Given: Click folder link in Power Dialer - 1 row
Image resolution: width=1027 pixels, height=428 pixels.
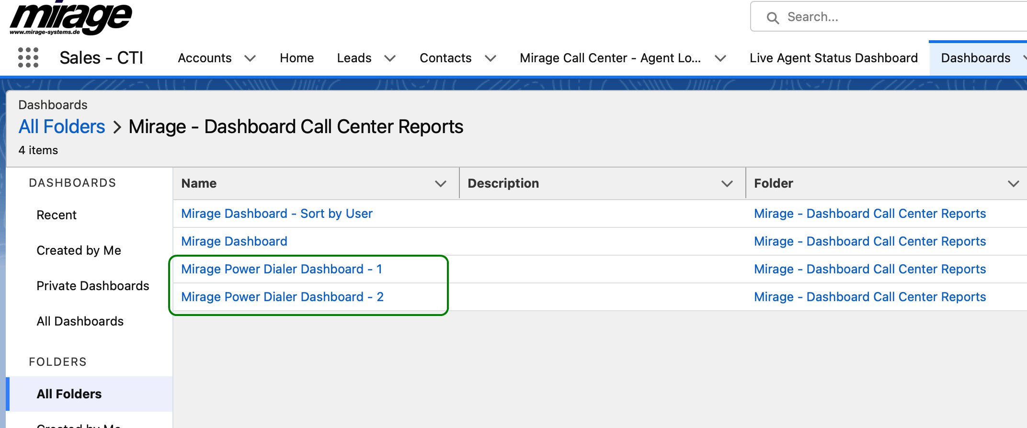Looking at the screenshot, I should (870, 269).
